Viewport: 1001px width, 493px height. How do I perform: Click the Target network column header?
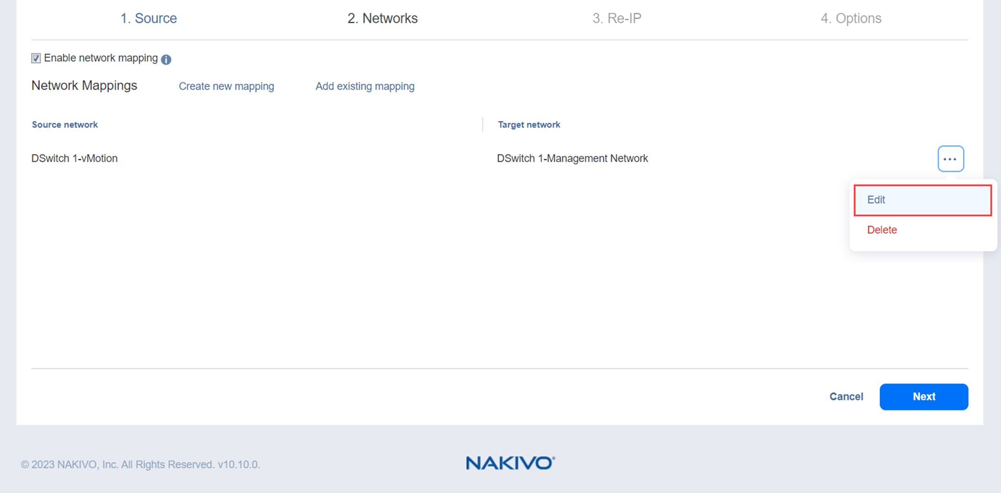point(529,125)
